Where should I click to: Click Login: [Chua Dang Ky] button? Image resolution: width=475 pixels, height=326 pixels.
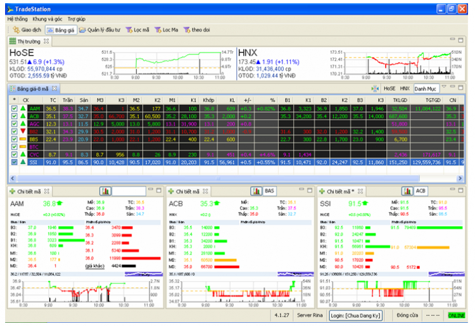click(355, 316)
